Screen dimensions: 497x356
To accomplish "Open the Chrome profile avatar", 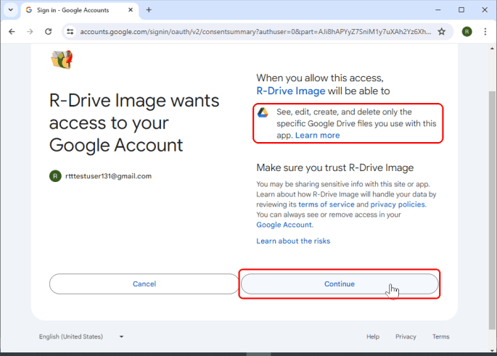I will pos(467,32).
